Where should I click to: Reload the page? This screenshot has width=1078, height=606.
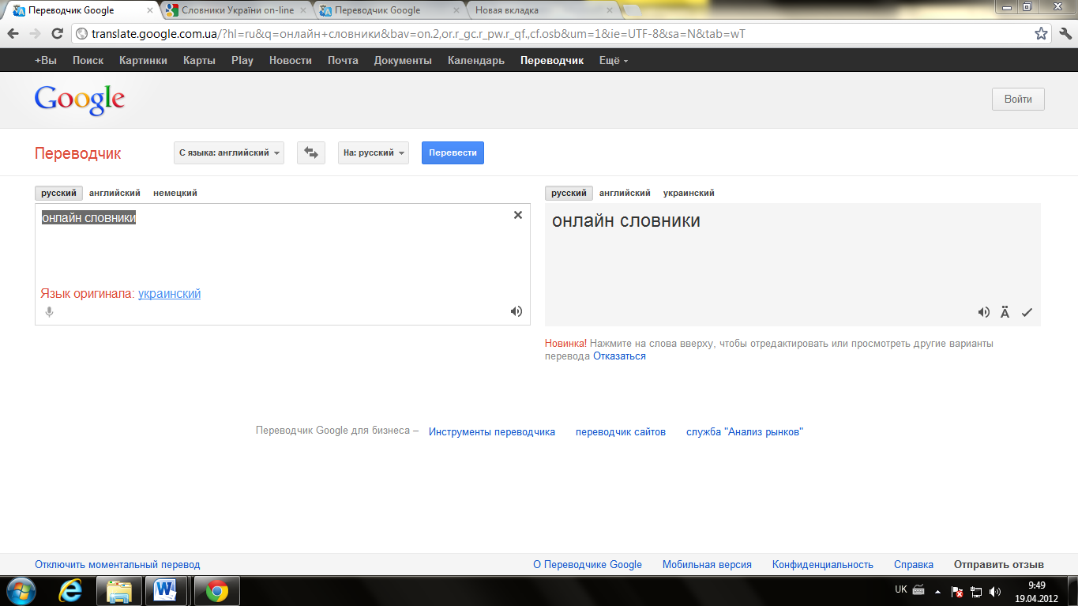(x=57, y=34)
